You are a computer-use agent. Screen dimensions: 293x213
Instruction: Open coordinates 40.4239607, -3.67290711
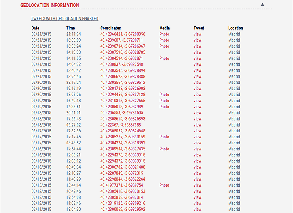coord(122,40)
